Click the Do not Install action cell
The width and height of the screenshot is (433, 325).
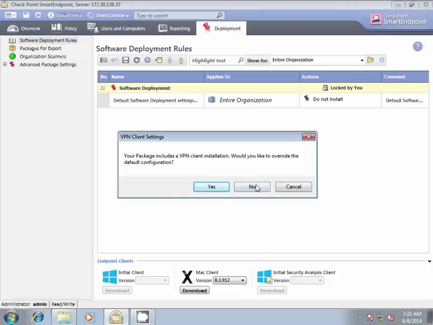click(x=340, y=100)
